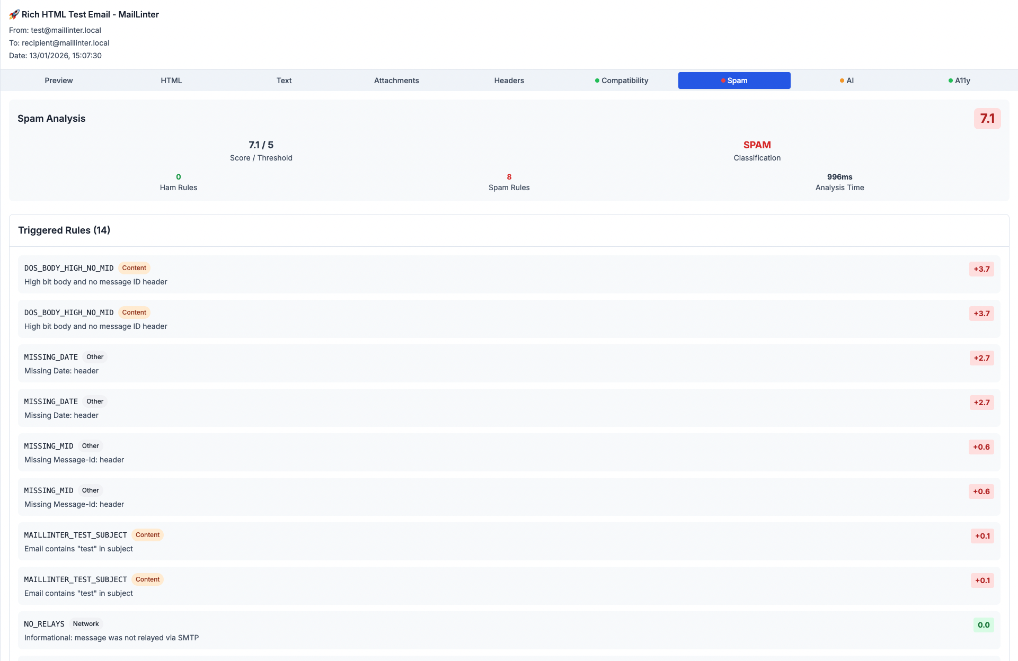
Task: Collapse the Triggered Rules section
Action: (64, 230)
